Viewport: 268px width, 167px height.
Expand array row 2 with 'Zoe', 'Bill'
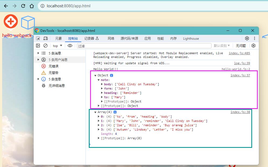coord(99,125)
